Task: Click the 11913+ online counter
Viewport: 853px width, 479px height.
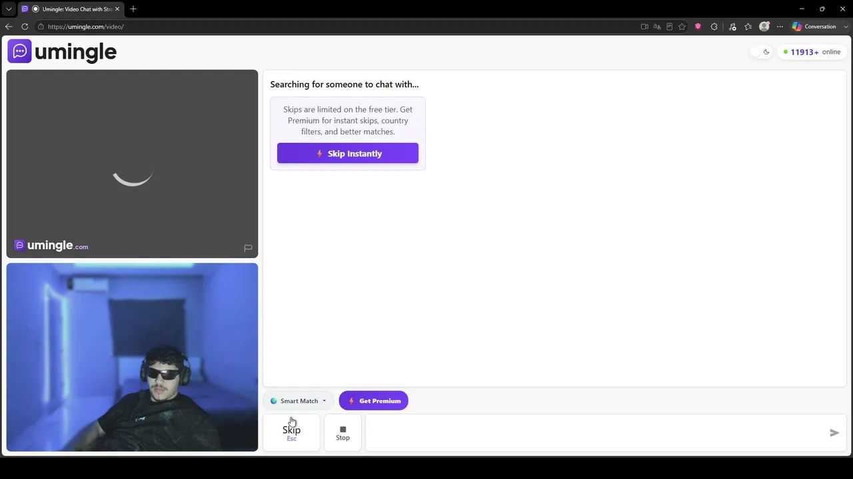Action: pyautogui.click(x=812, y=52)
